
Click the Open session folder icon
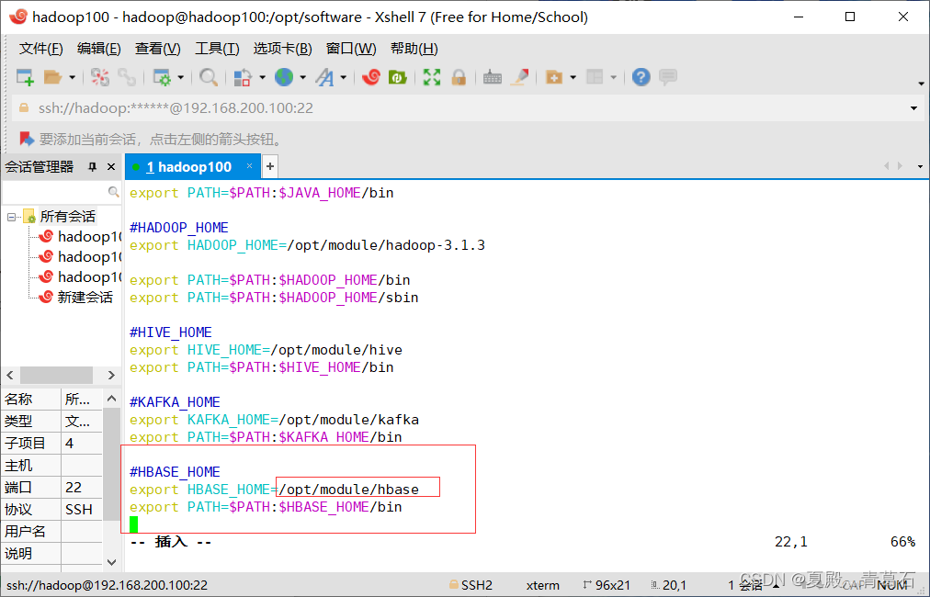click(52, 77)
